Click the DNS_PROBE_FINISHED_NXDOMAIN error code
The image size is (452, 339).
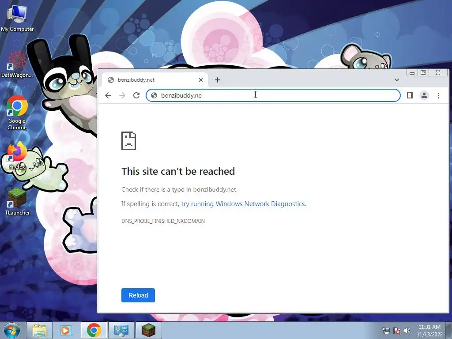click(163, 221)
